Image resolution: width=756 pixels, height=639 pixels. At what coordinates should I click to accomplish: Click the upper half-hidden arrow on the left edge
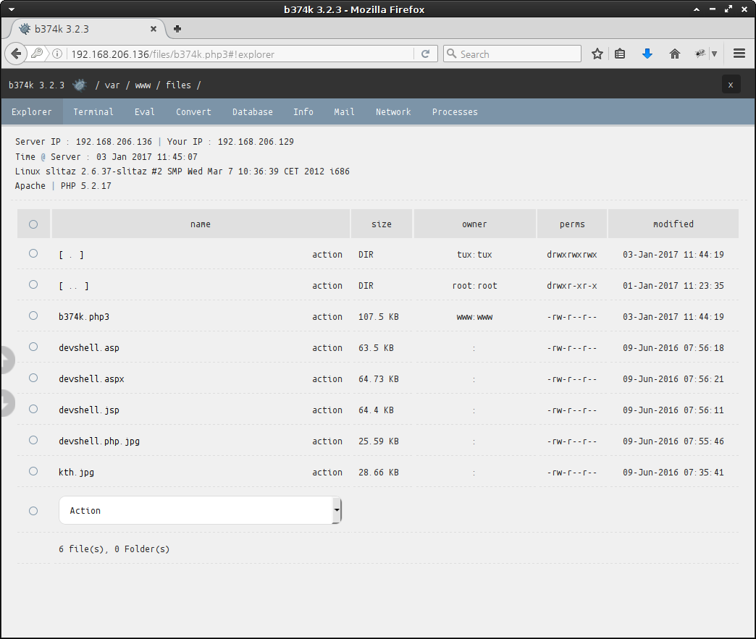coord(7,360)
